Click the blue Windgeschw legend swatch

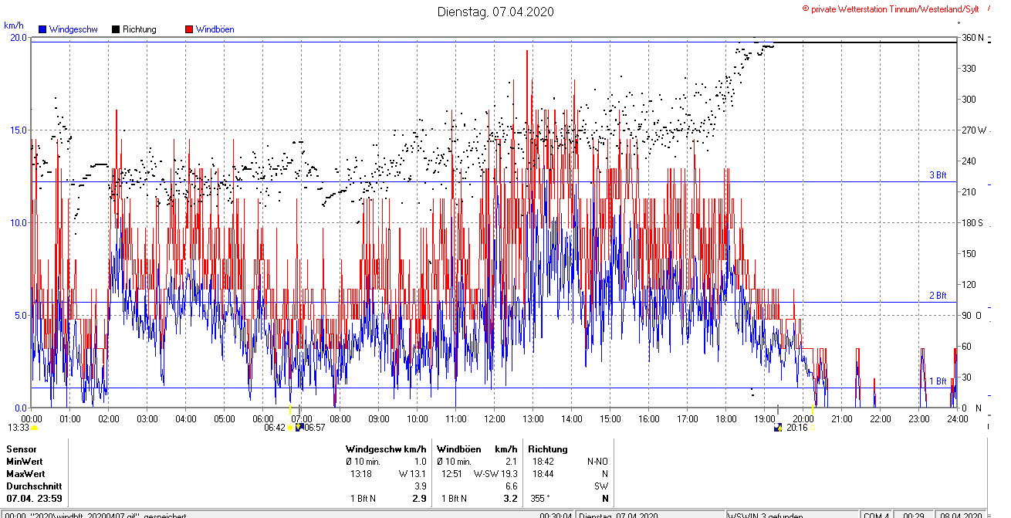tap(42, 29)
